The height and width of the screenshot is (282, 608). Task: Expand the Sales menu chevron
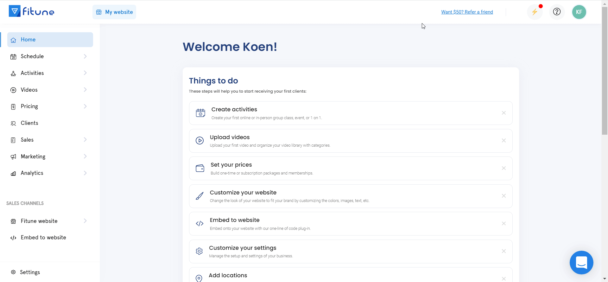[x=85, y=140]
